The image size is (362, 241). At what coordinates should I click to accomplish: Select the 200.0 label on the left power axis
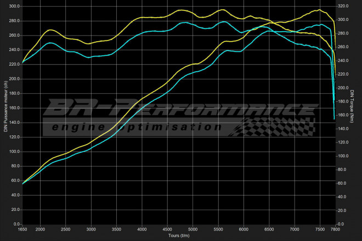[x=13, y=79]
